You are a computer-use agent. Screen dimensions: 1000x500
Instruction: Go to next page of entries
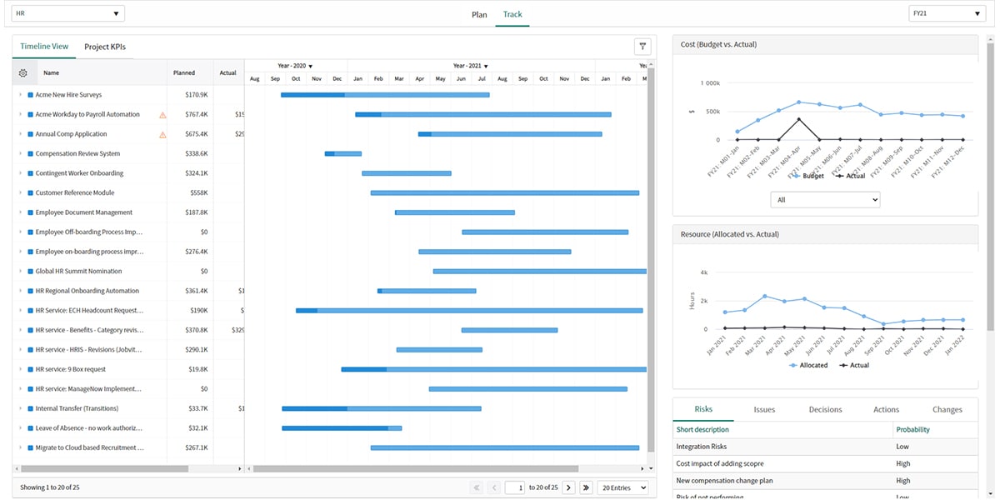tap(568, 487)
